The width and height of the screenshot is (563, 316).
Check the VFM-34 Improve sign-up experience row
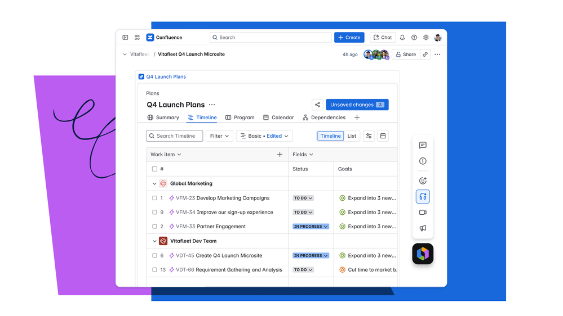pyautogui.click(x=154, y=212)
